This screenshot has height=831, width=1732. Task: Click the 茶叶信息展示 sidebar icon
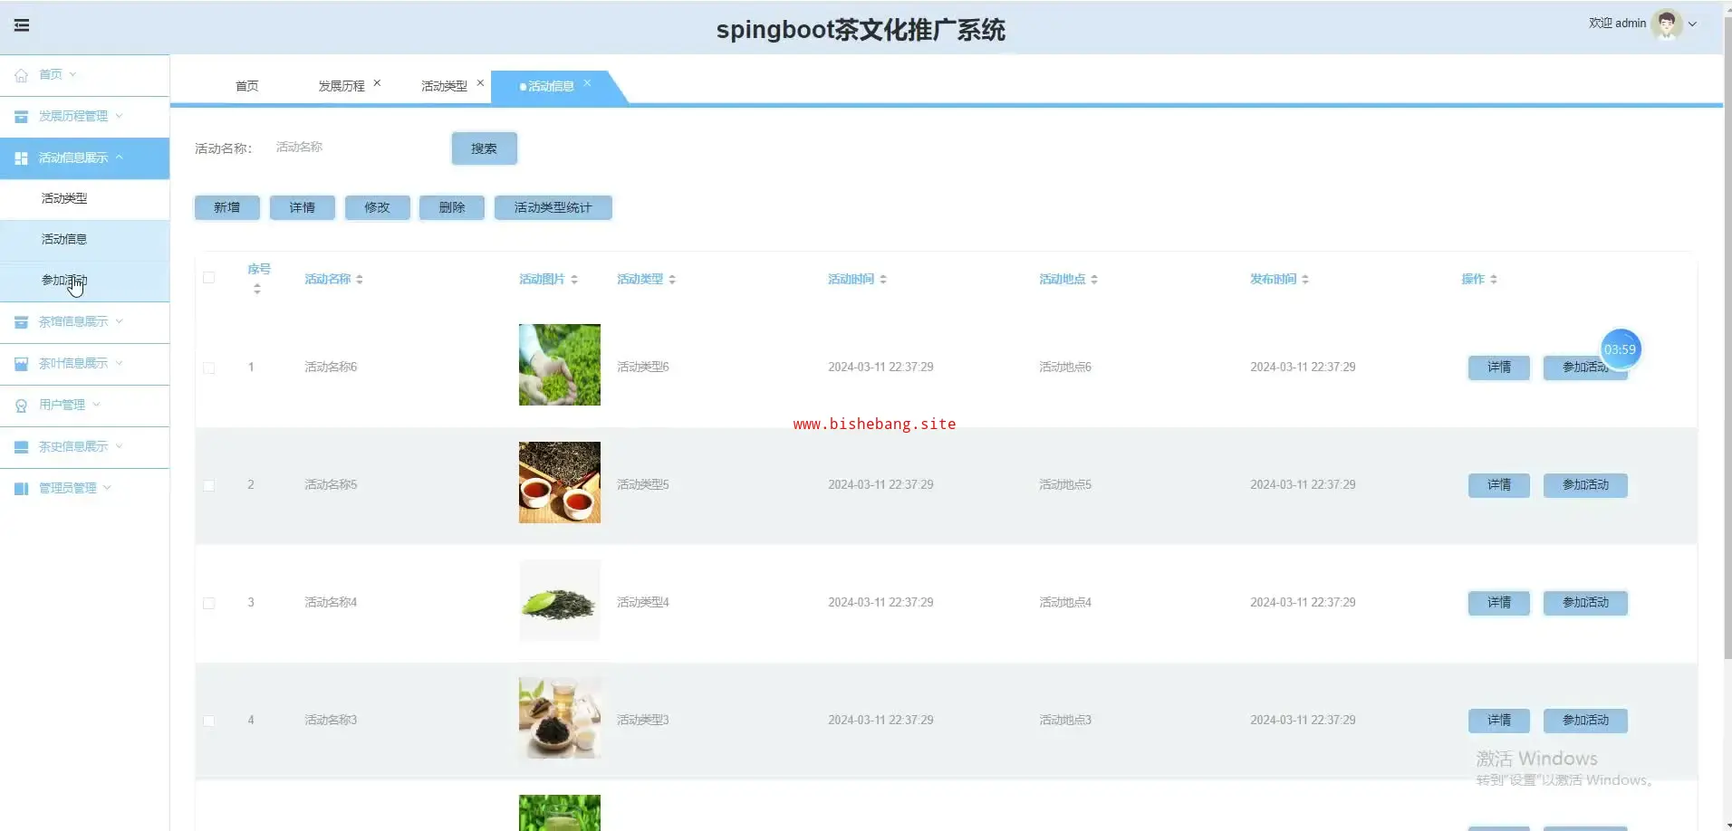pos(21,364)
